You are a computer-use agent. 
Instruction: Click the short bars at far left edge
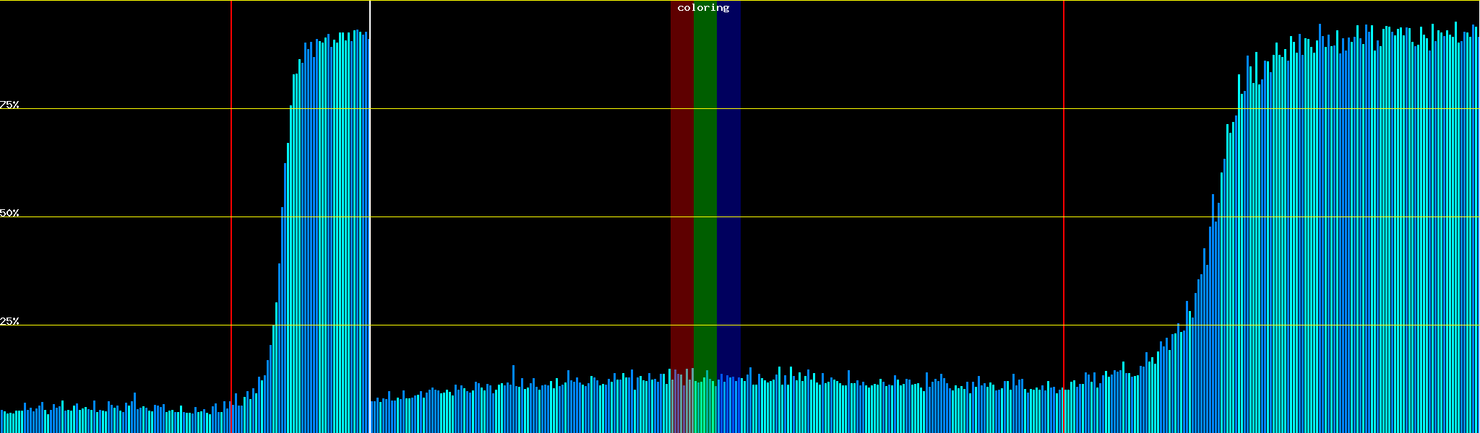pos(9,422)
